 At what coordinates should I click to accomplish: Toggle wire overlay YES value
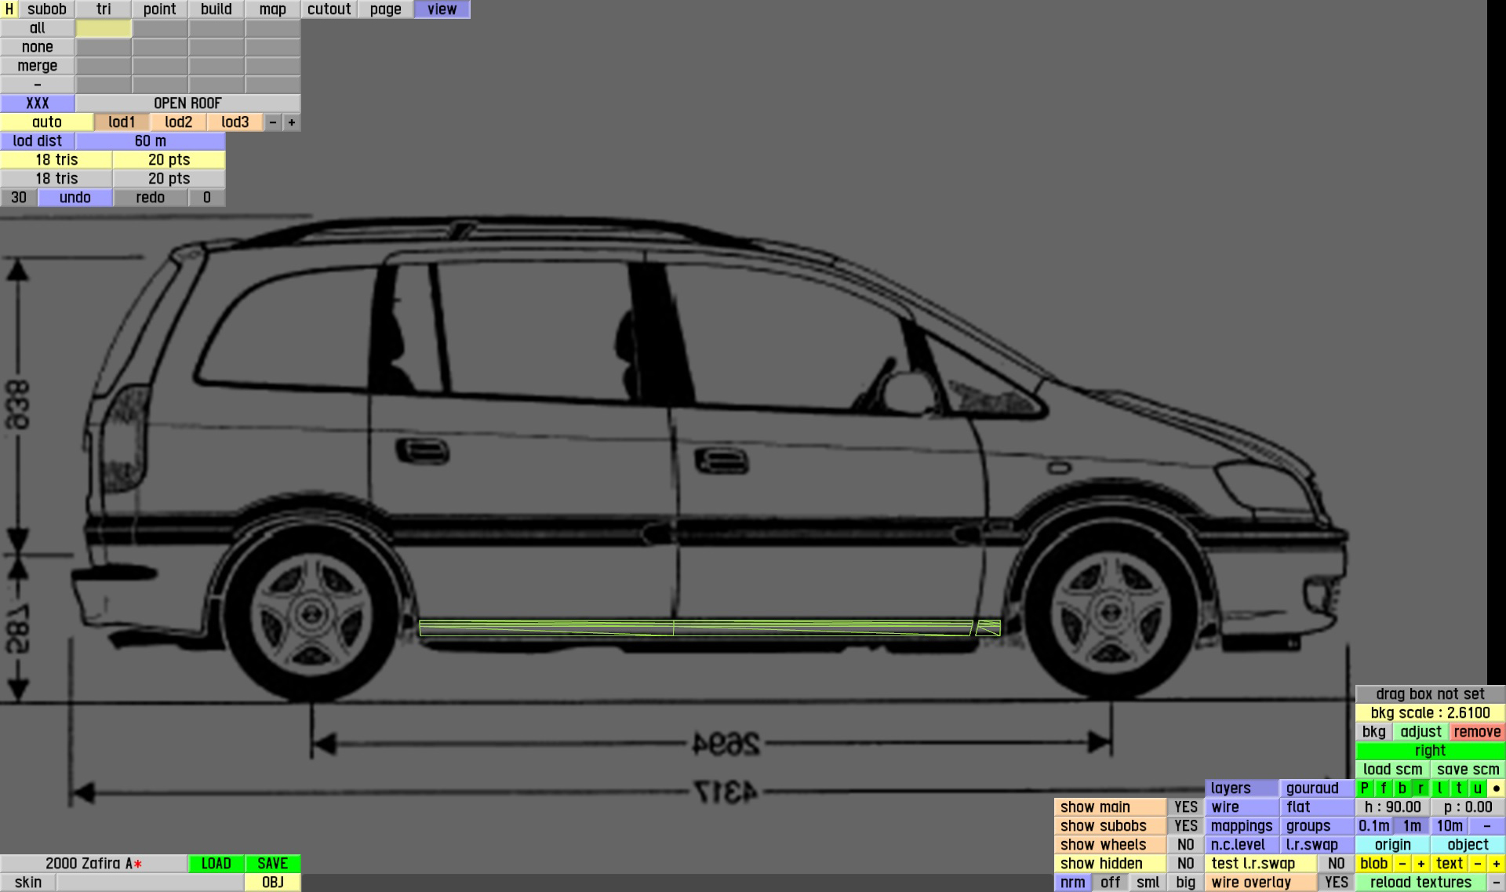click(x=1336, y=883)
